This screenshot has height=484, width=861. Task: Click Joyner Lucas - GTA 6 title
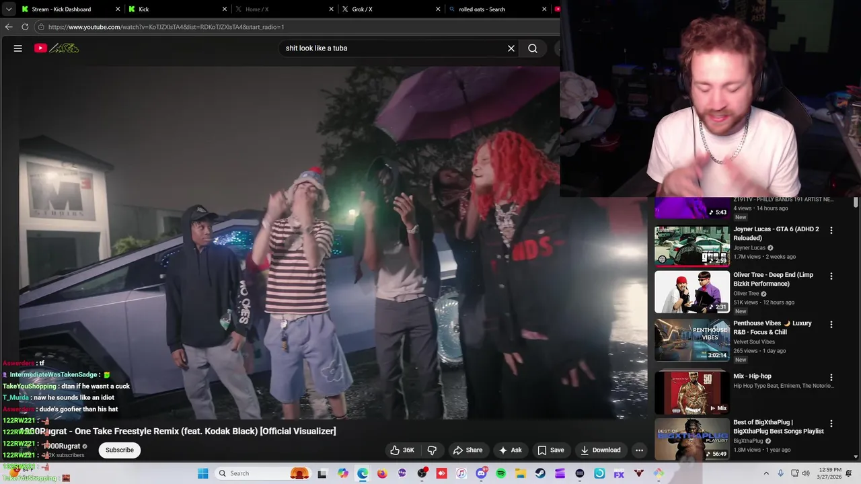776,233
